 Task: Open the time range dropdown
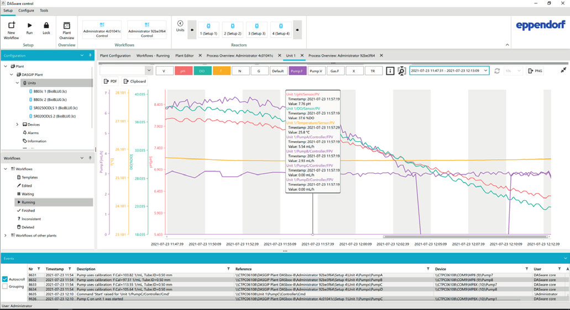click(485, 71)
